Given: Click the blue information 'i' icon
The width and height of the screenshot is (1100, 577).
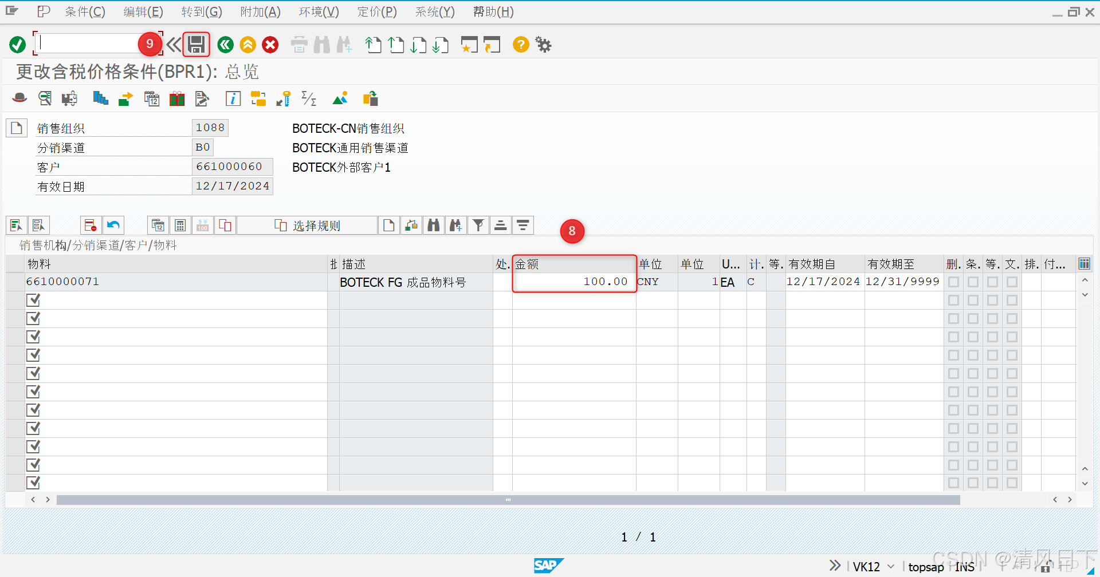Looking at the screenshot, I should click(x=233, y=98).
